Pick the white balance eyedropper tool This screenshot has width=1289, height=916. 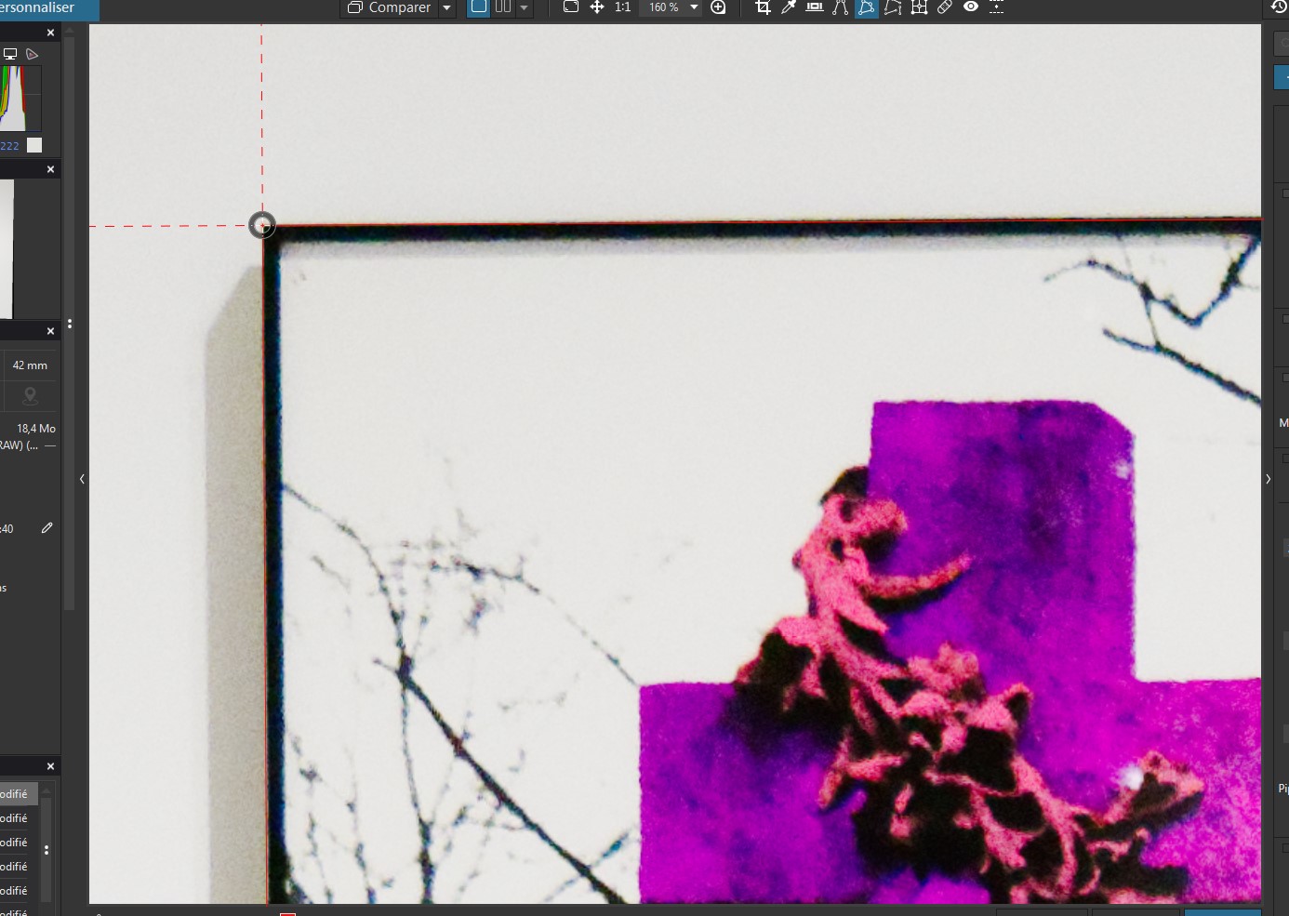pos(789,7)
